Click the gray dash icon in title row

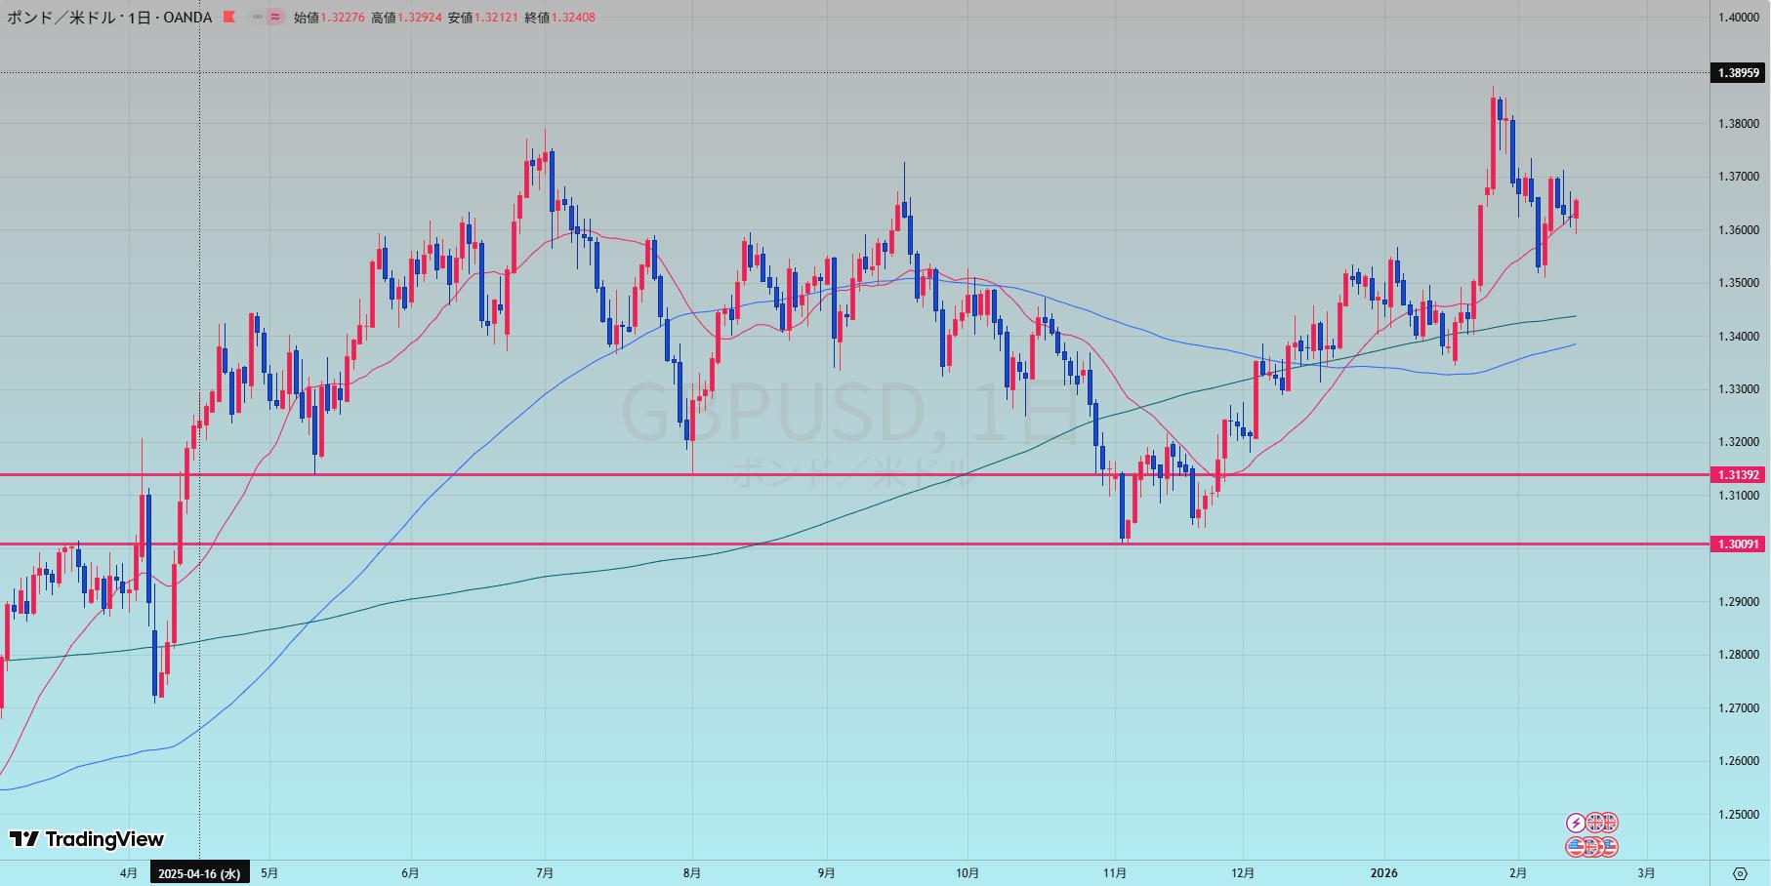257,17
